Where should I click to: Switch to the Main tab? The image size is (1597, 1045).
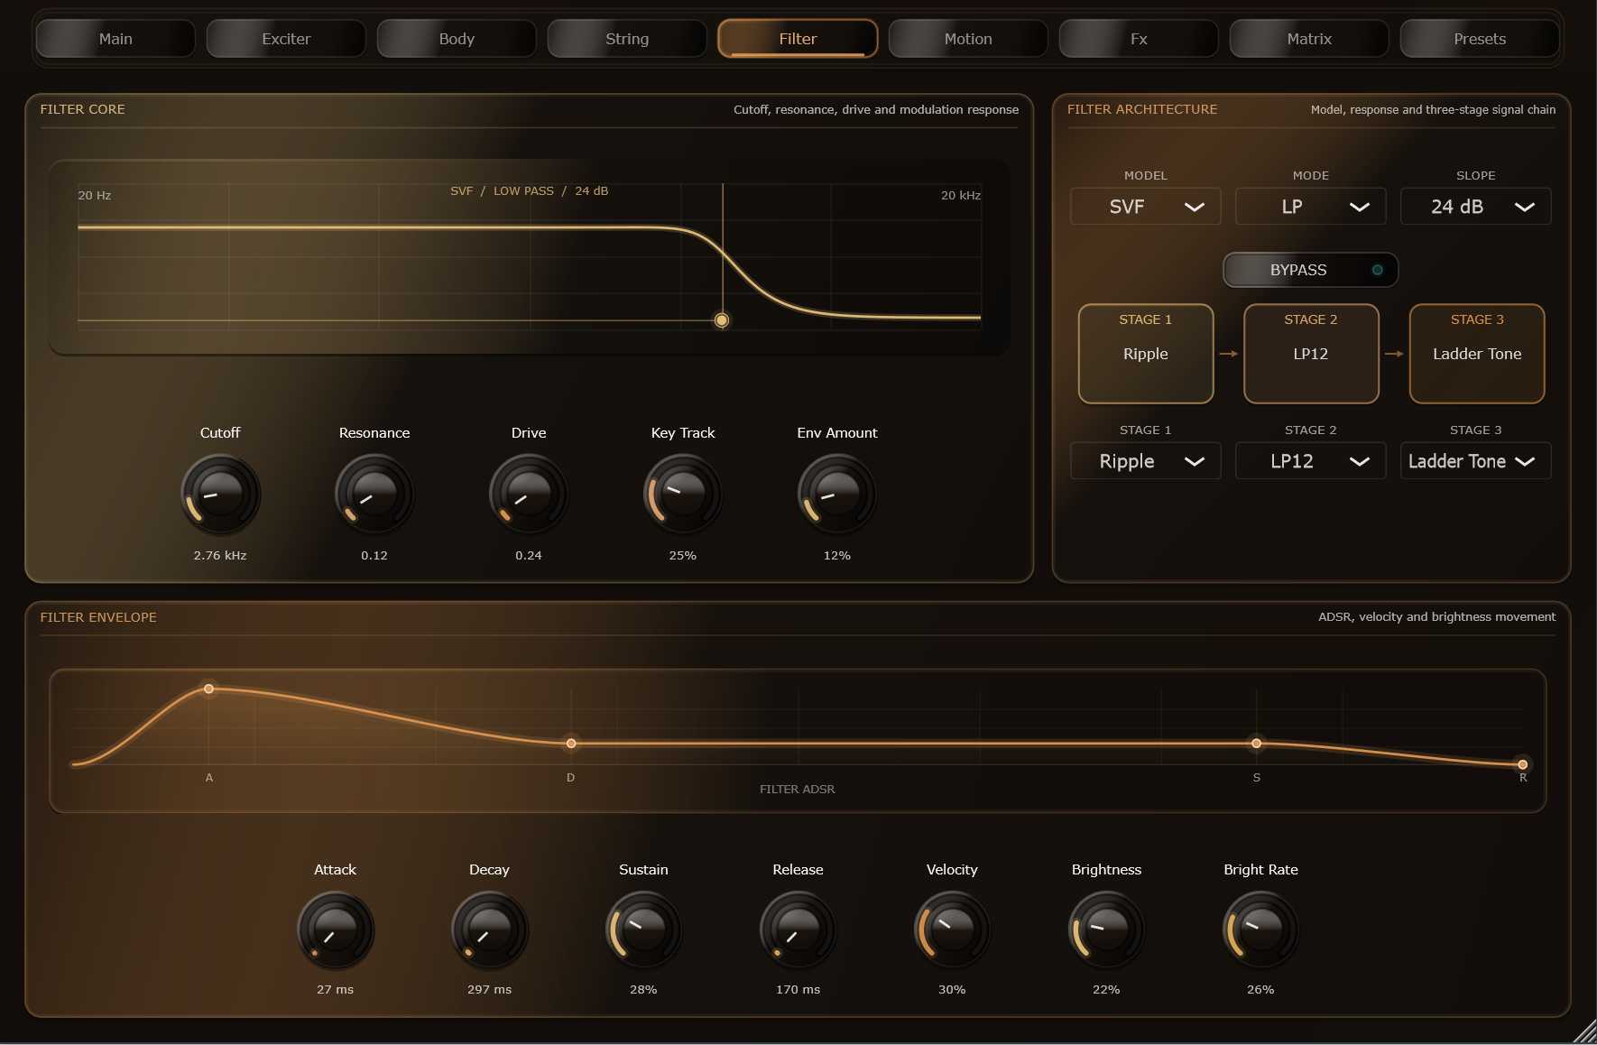pyautogui.click(x=115, y=39)
